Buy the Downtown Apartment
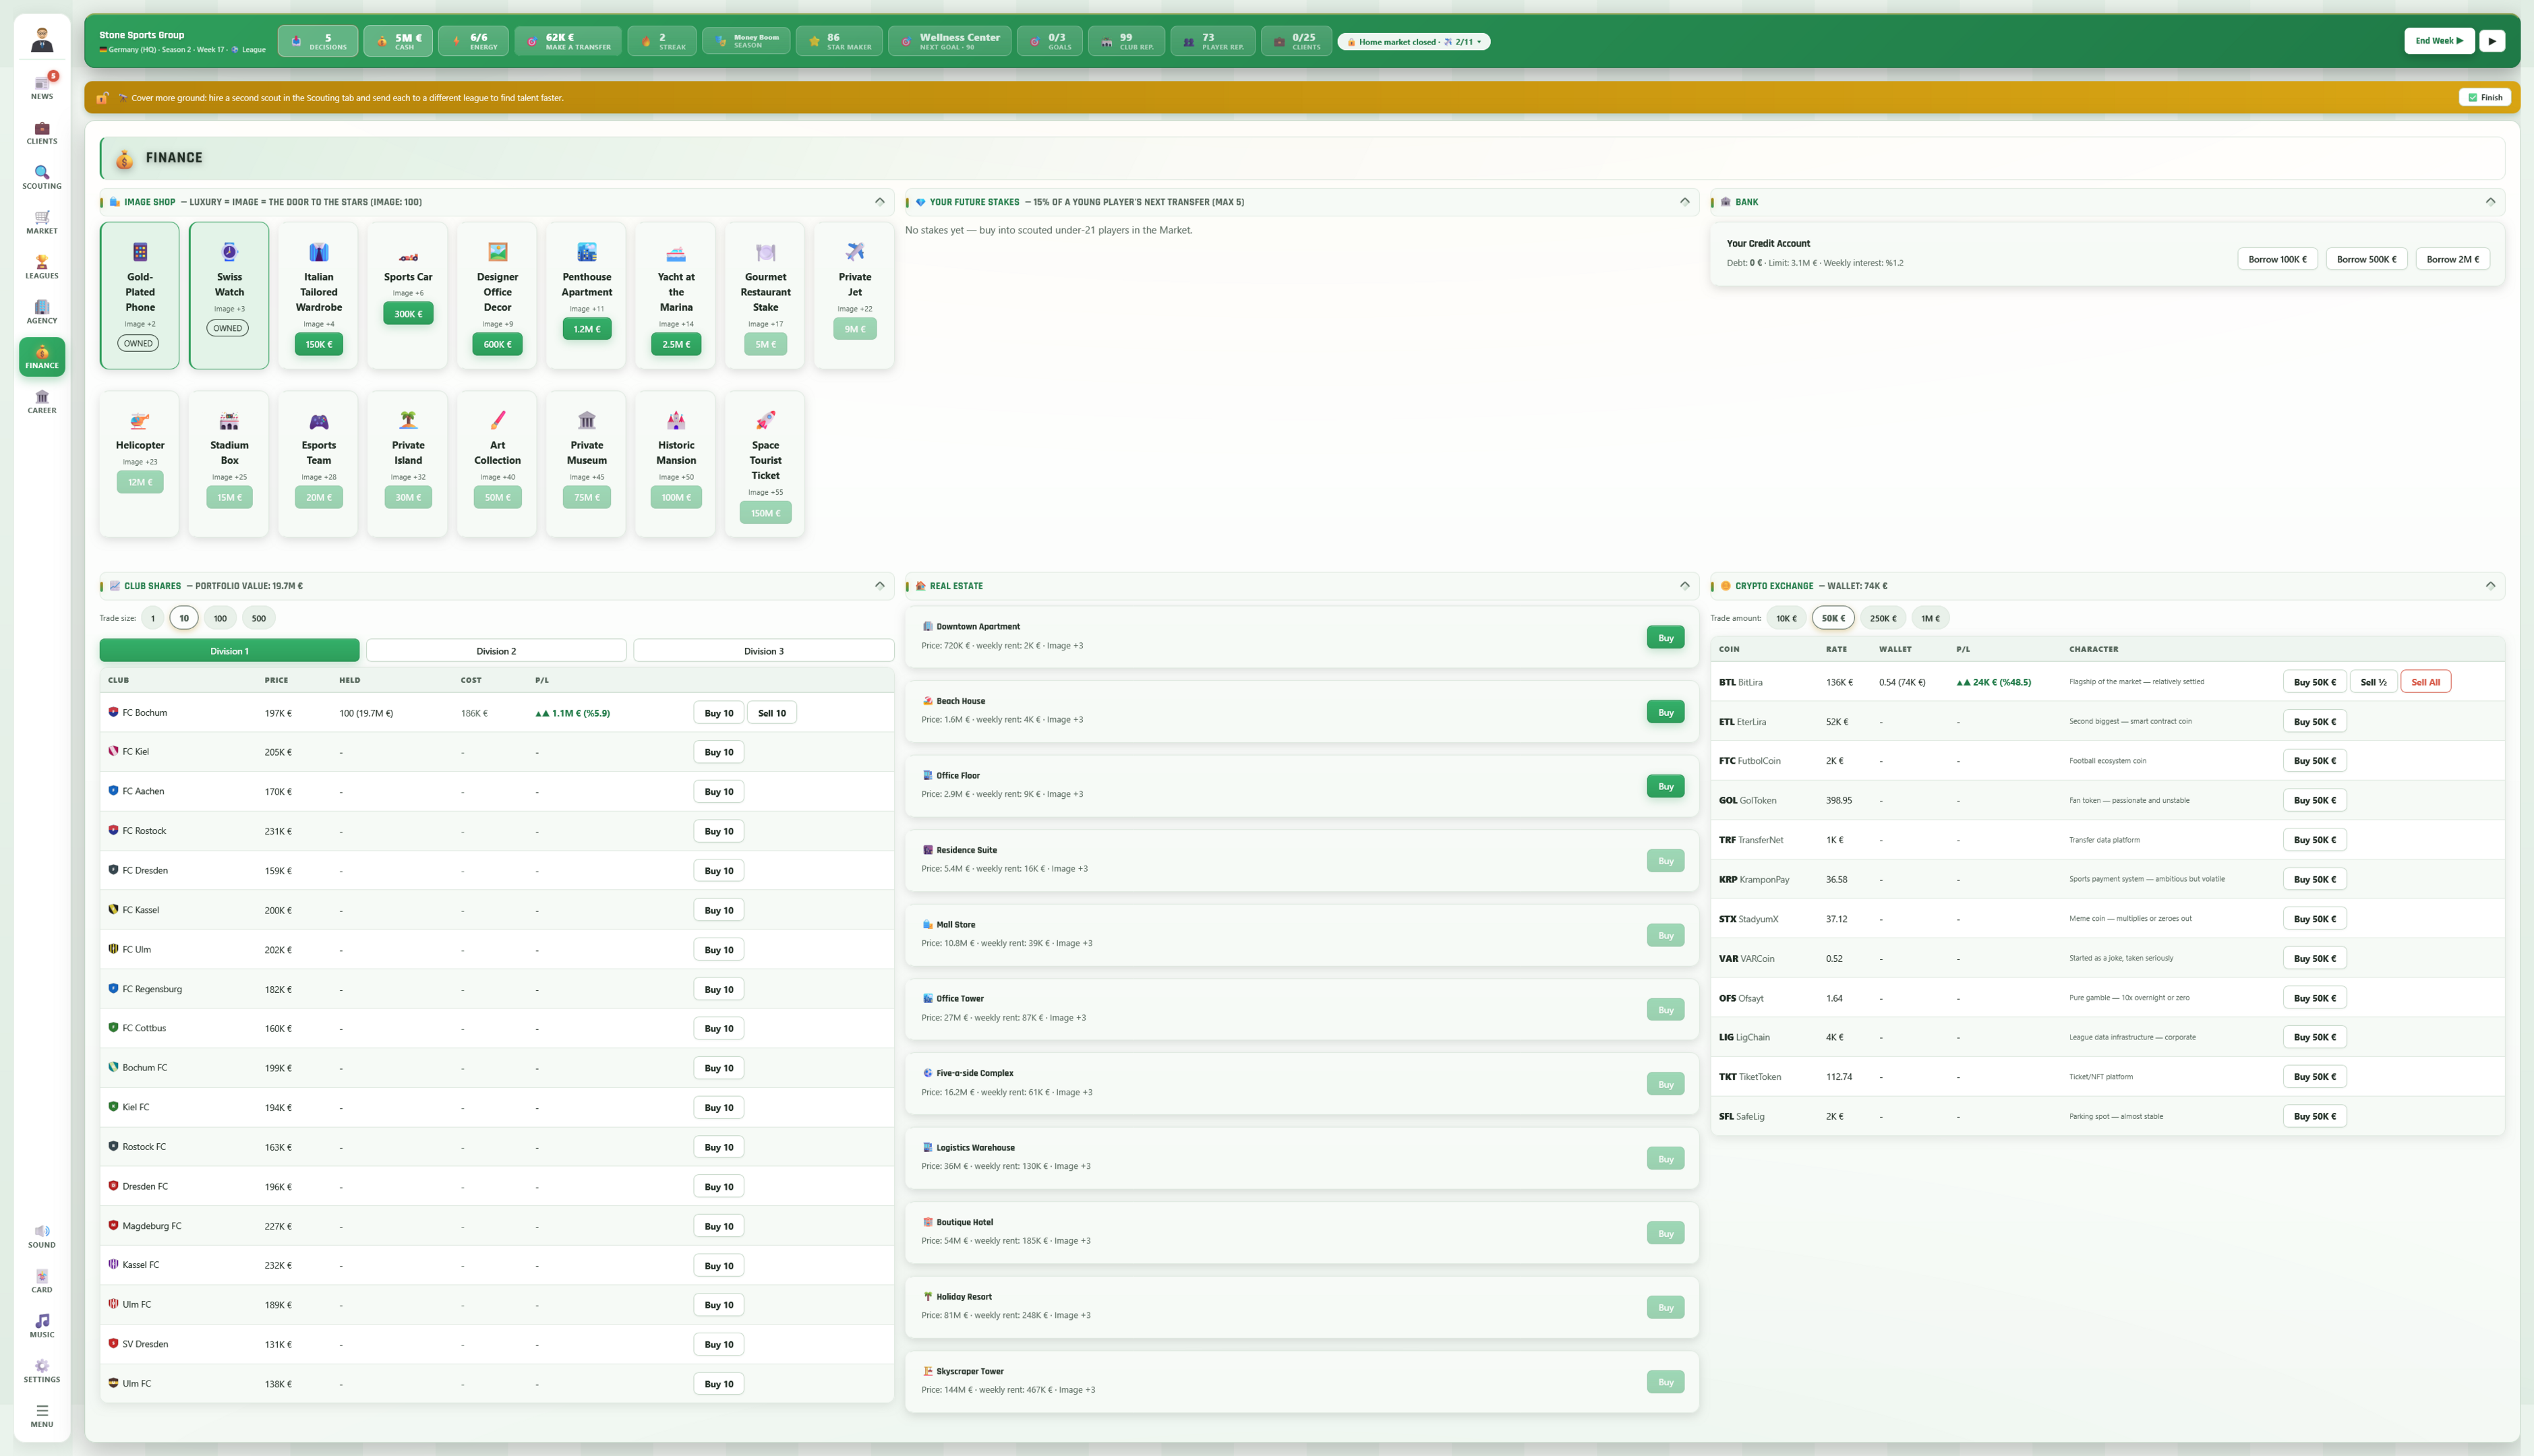 1665,638
